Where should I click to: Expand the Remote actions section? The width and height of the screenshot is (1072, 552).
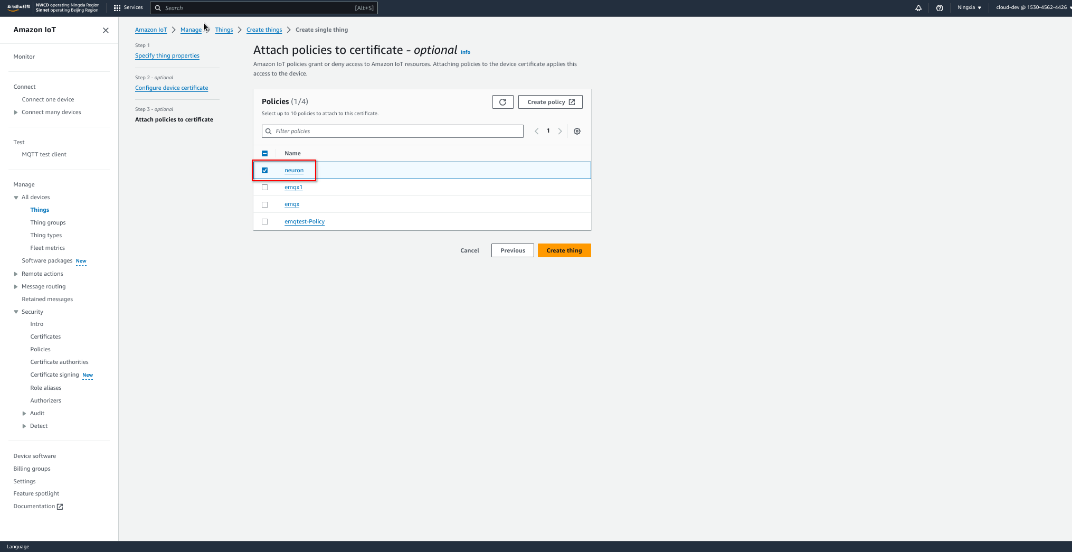point(15,274)
